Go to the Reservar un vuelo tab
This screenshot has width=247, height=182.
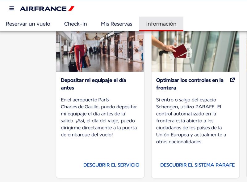(28, 24)
